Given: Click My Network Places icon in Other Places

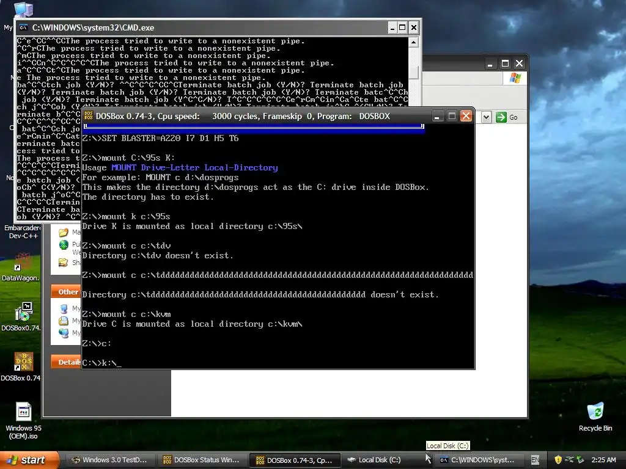Looking at the screenshot, I should [64, 333].
